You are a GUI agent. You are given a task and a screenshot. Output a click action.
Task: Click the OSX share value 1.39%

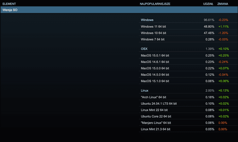tap(210, 49)
